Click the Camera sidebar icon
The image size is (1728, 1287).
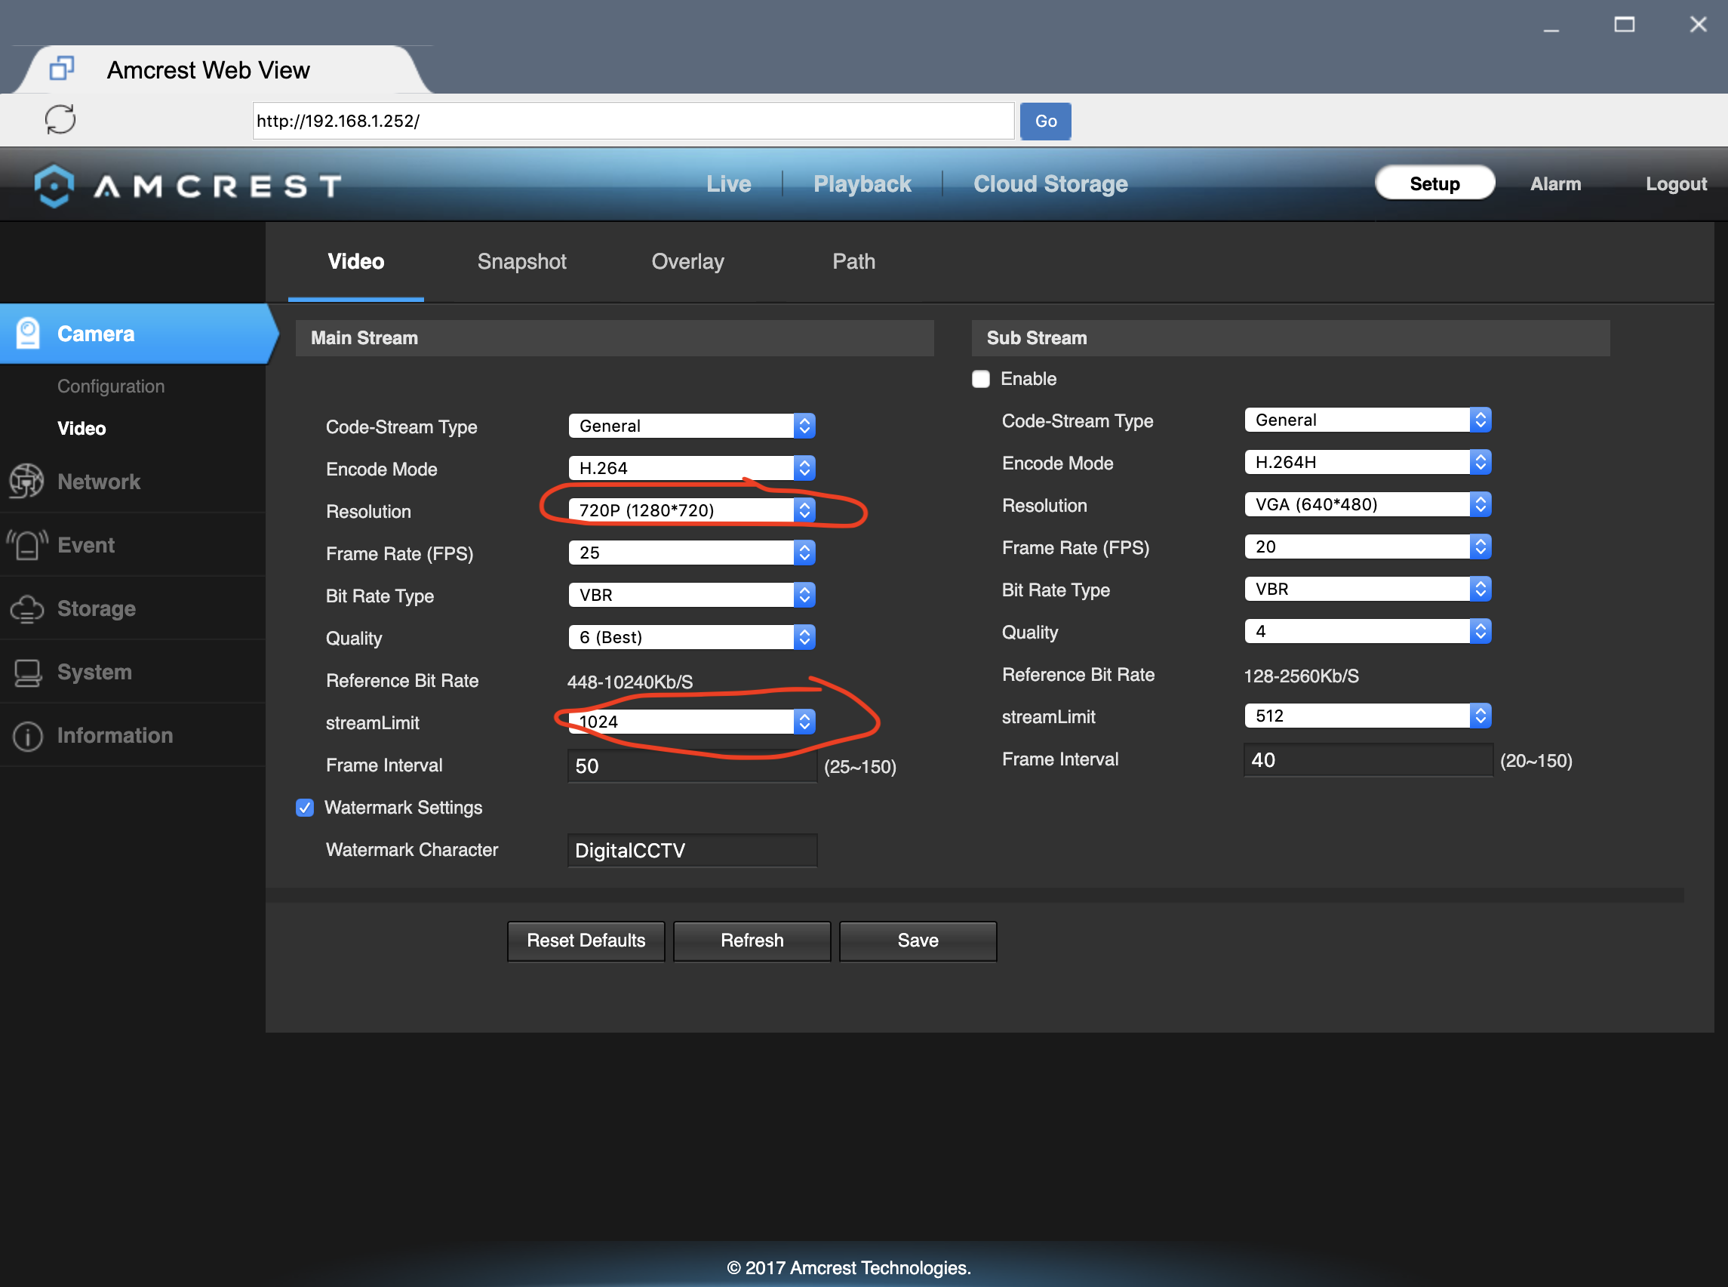point(28,334)
